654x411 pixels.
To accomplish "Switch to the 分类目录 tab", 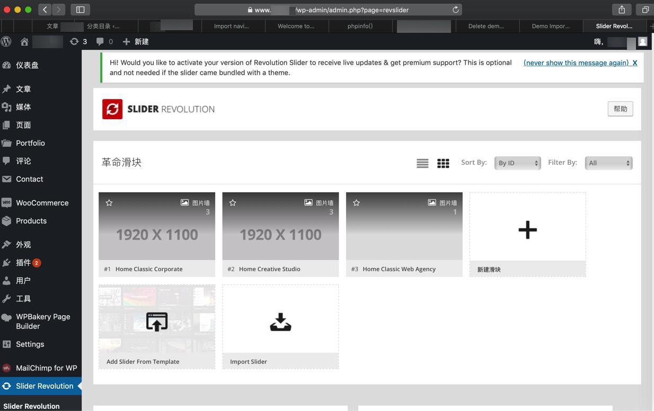I will tap(103, 26).
